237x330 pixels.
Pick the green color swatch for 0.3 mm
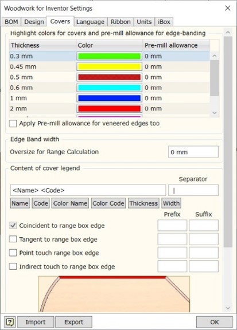pos(109,56)
